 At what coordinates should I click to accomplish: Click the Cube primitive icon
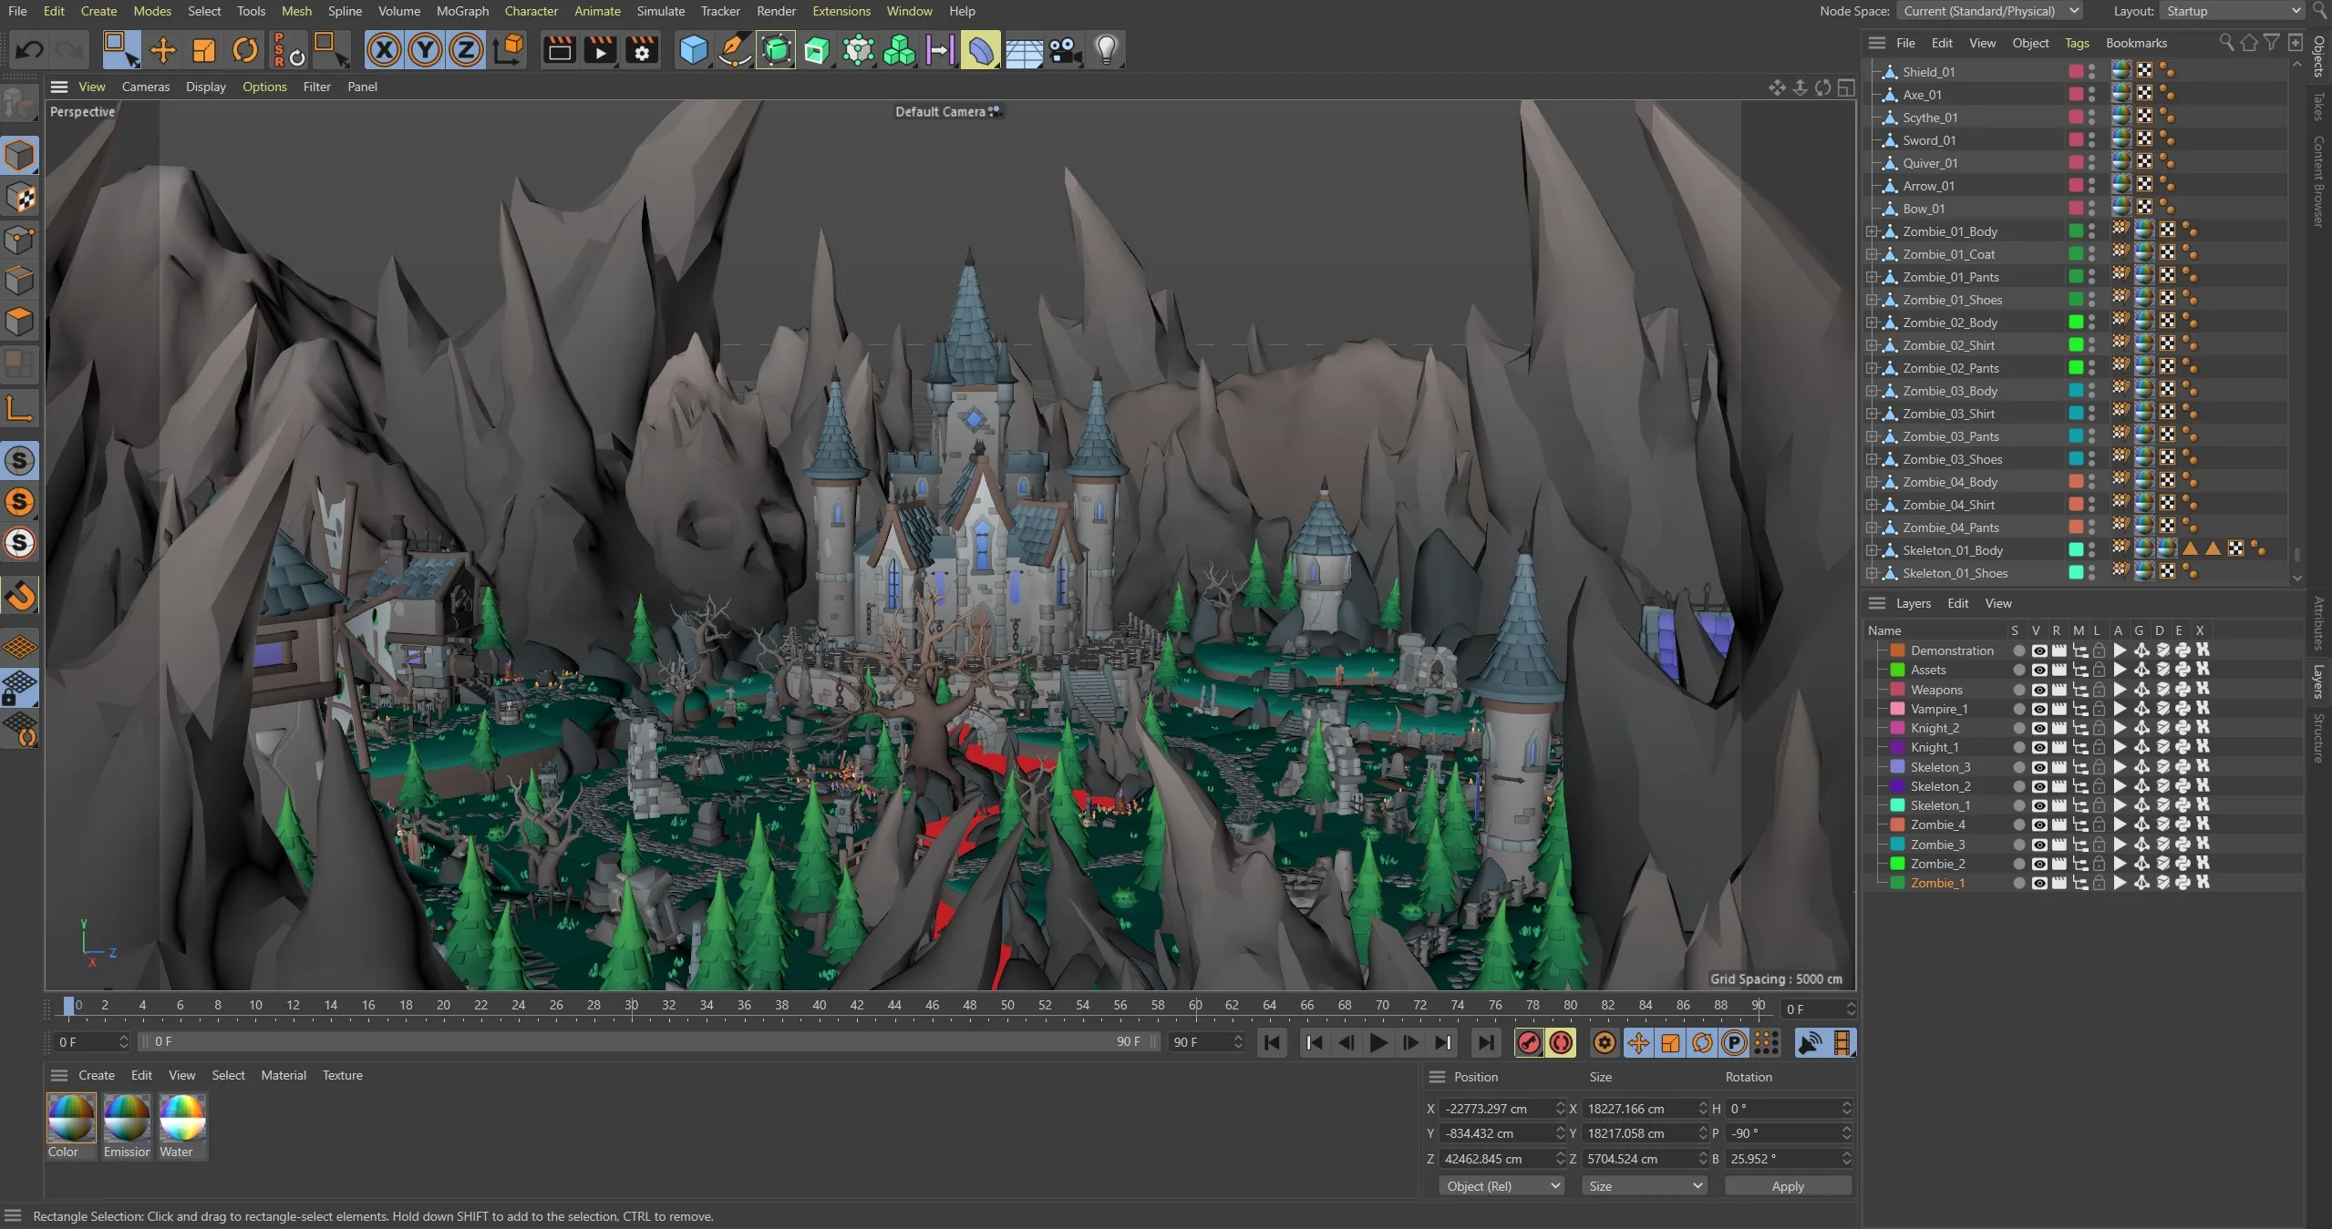(x=693, y=50)
